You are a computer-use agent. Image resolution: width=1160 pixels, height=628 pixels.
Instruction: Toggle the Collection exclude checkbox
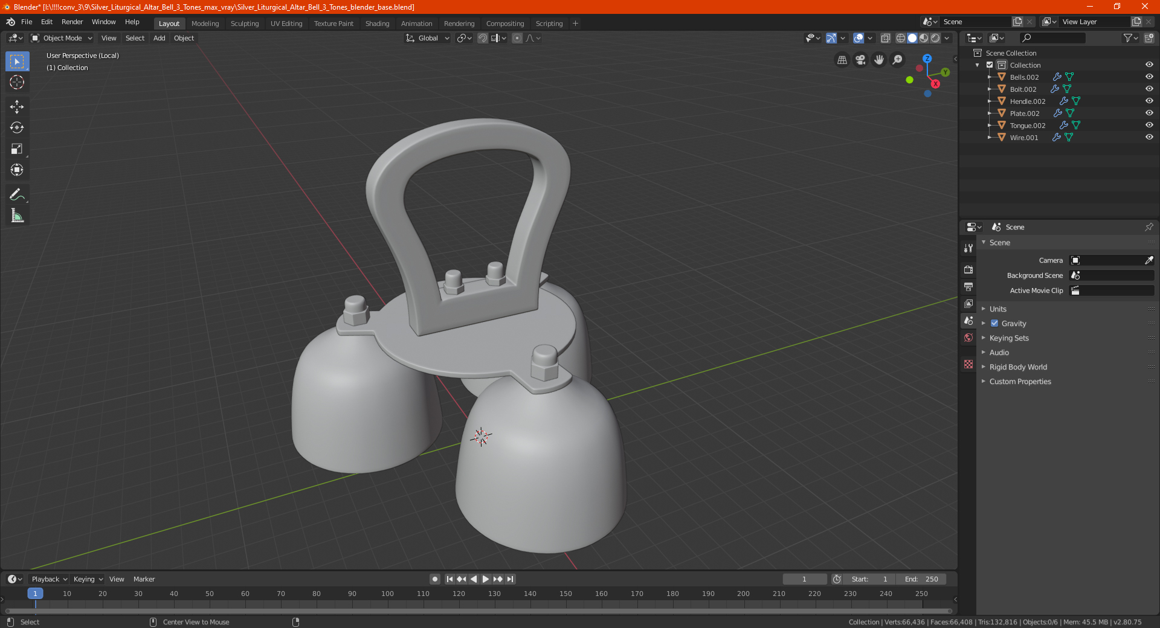pos(990,65)
